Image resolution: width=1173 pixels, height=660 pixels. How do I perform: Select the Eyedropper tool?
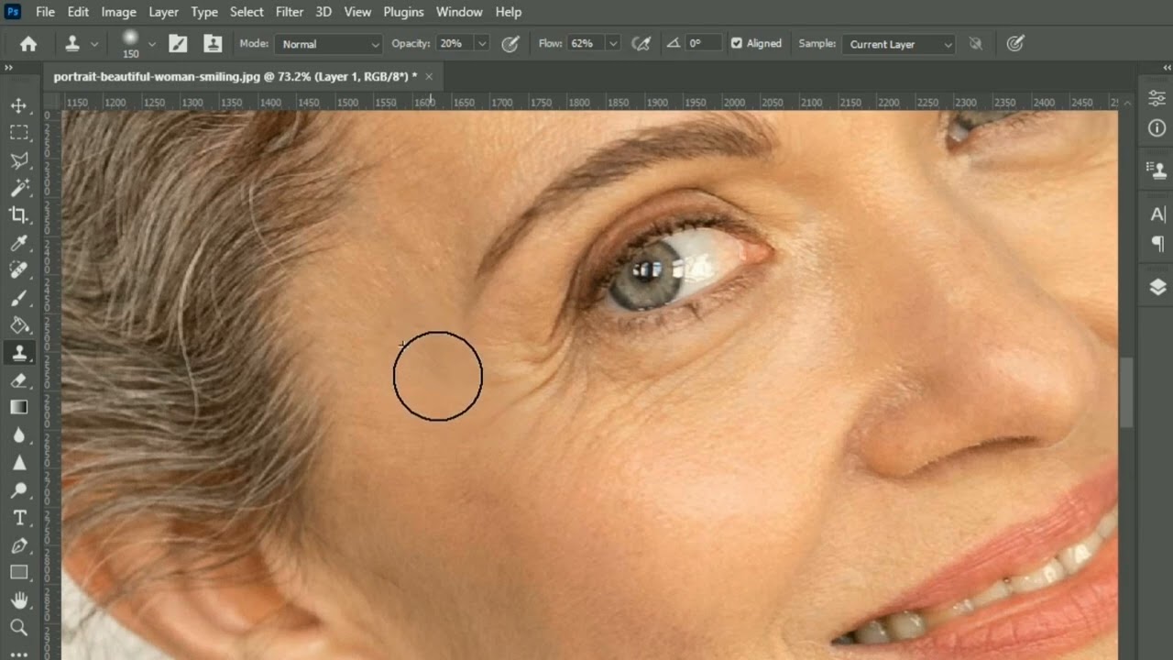(x=18, y=243)
